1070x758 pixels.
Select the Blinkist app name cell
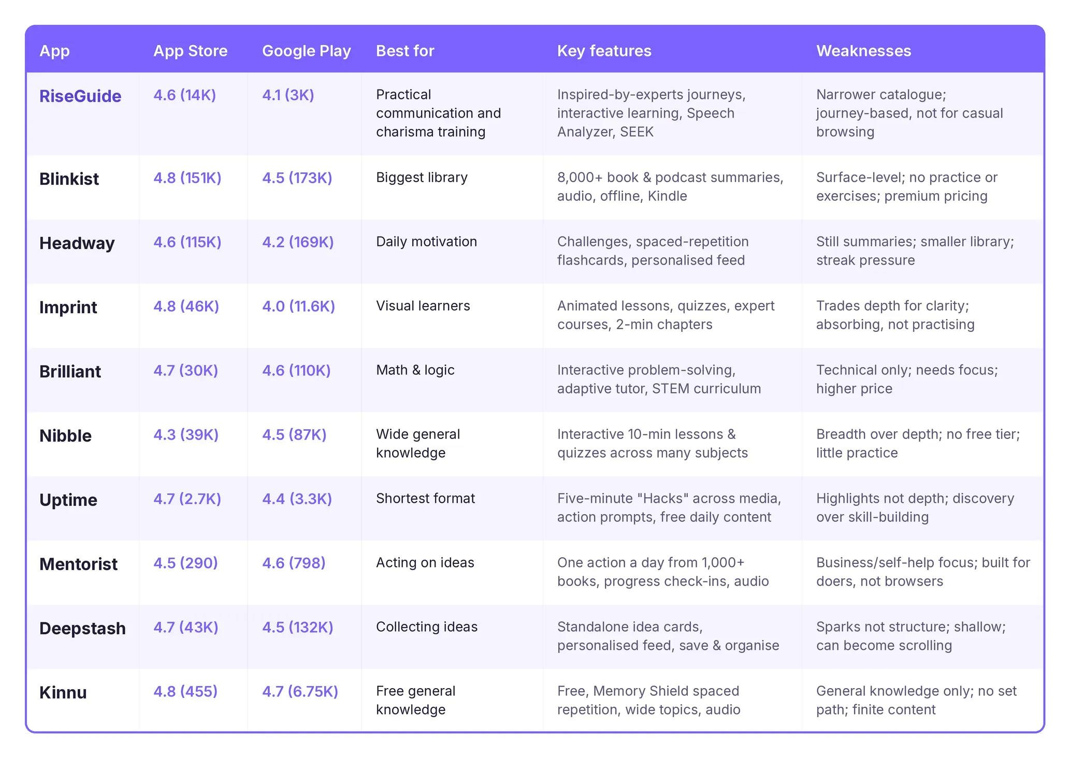(x=69, y=179)
